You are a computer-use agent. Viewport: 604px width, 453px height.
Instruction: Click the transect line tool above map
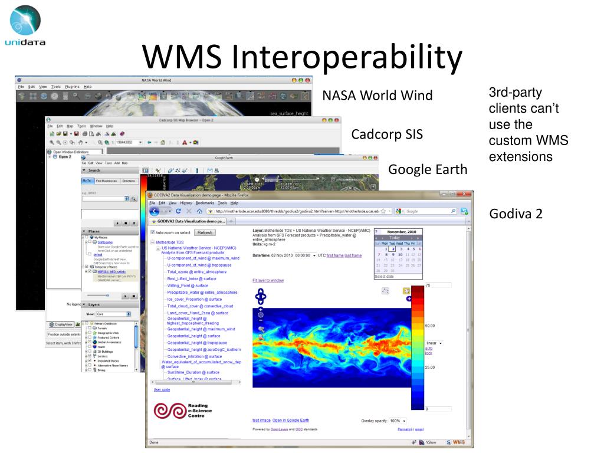tap(385, 291)
